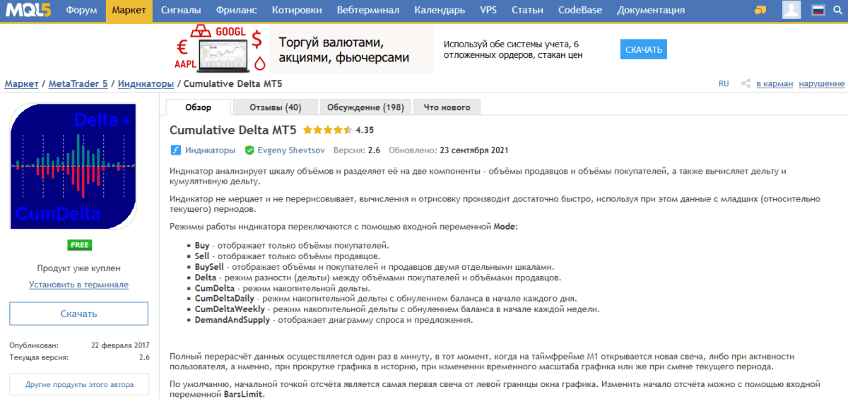Open the messages chat bubbles icon
The image size is (848, 399).
[760, 10]
